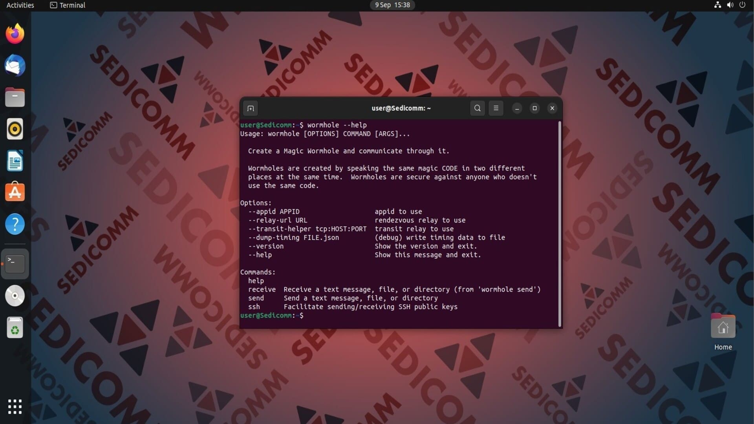Open the clock showing 9 Sep 15:38

point(392,5)
